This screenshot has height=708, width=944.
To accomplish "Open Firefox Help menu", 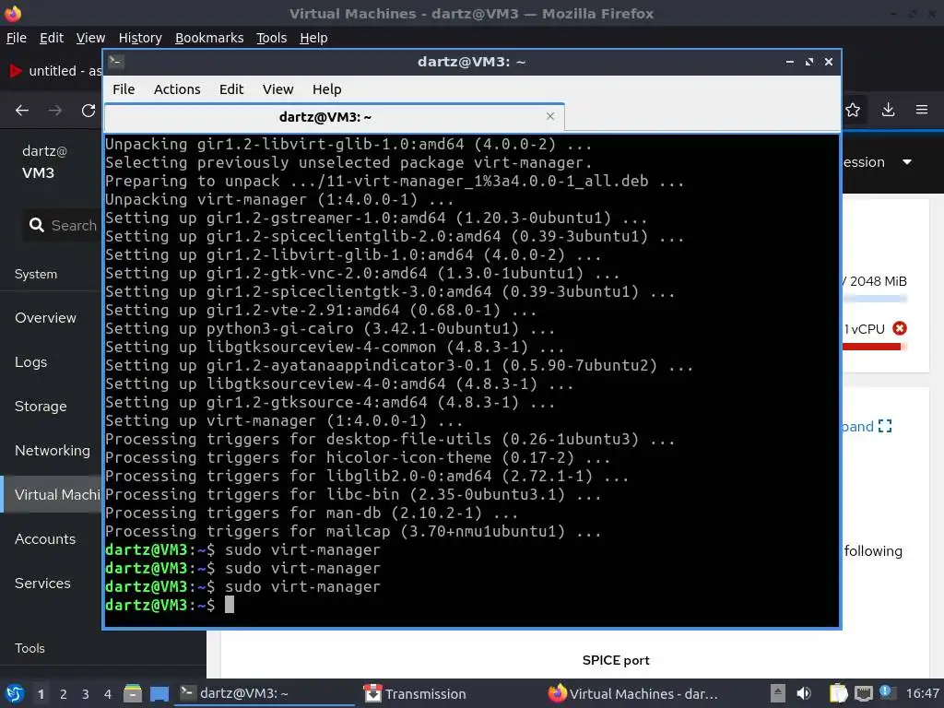I will pyautogui.click(x=313, y=38).
